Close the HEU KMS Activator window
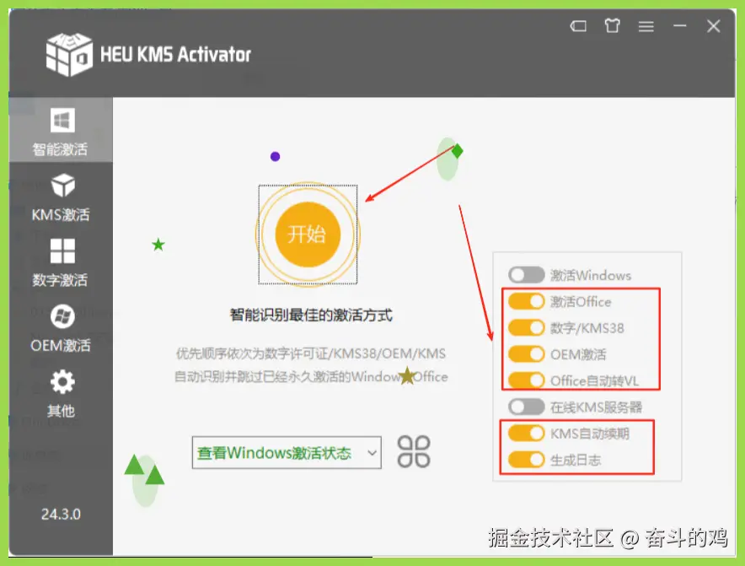Image resolution: width=745 pixels, height=566 pixels. [713, 25]
